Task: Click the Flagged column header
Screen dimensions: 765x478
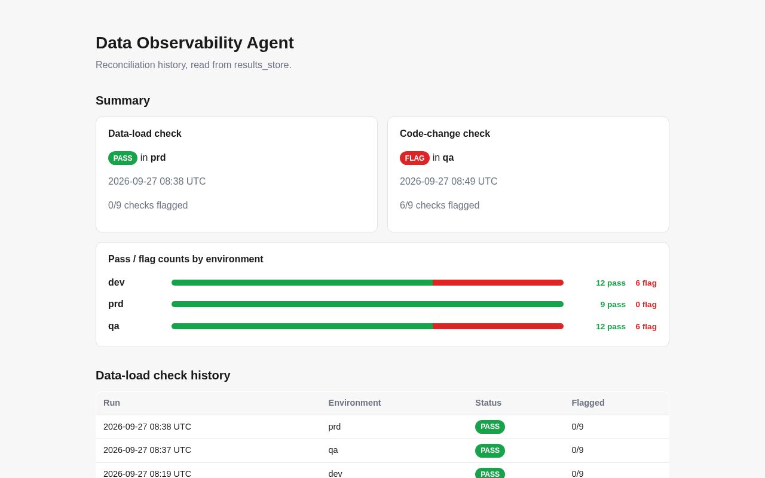Action: [588, 403]
